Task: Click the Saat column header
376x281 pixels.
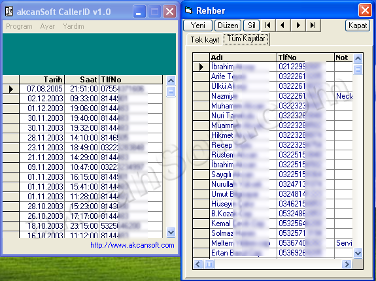Action: 82,80
